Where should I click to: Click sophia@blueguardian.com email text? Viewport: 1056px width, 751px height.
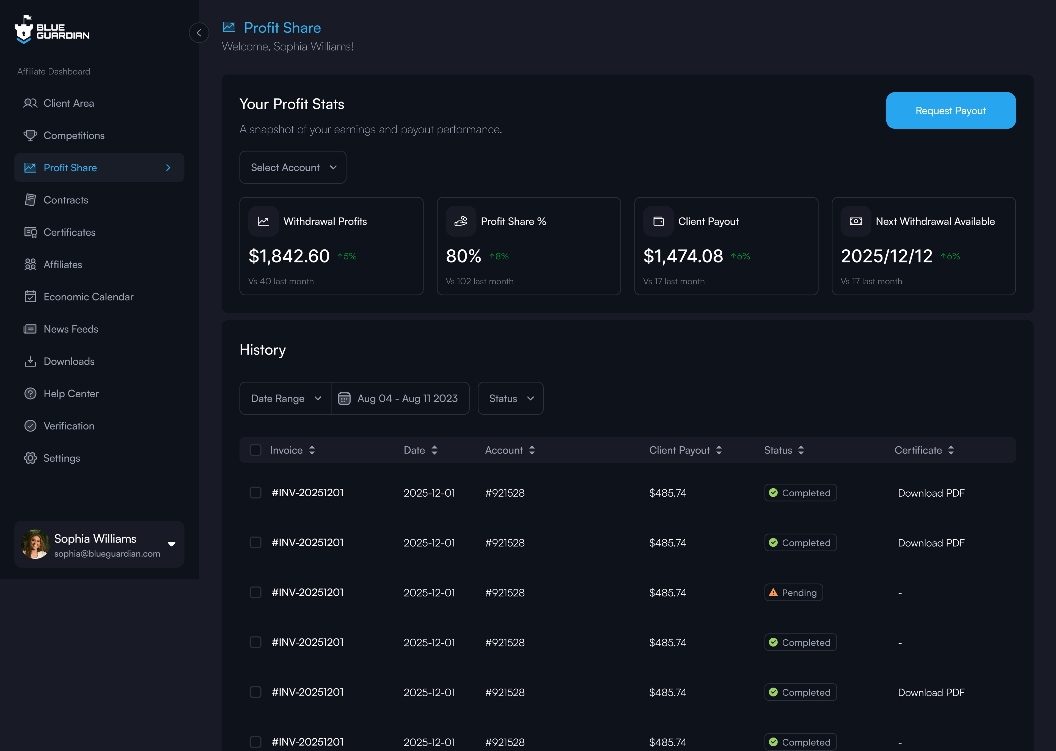click(107, 554)
